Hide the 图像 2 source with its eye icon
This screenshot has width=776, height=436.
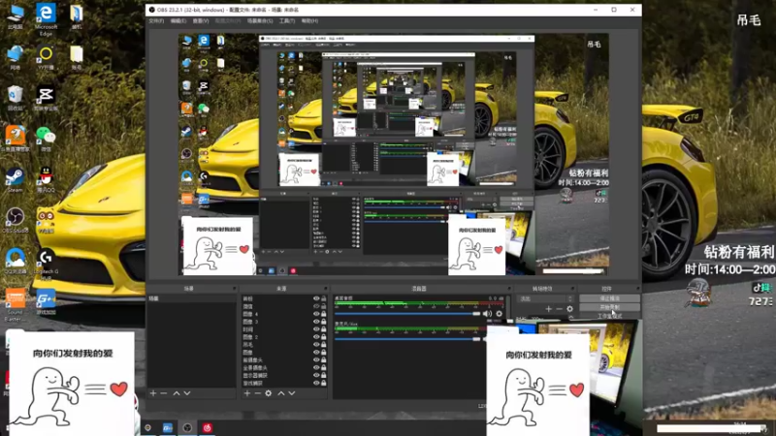316,337
